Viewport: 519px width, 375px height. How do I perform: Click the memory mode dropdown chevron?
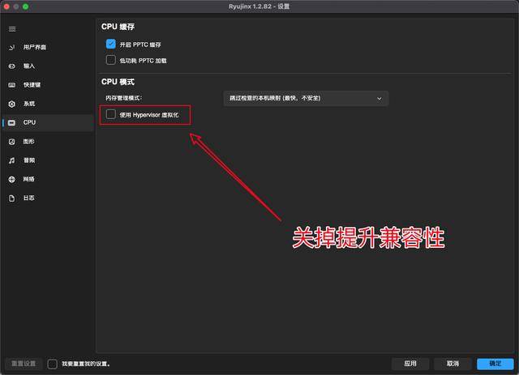[x=380, y=99]
